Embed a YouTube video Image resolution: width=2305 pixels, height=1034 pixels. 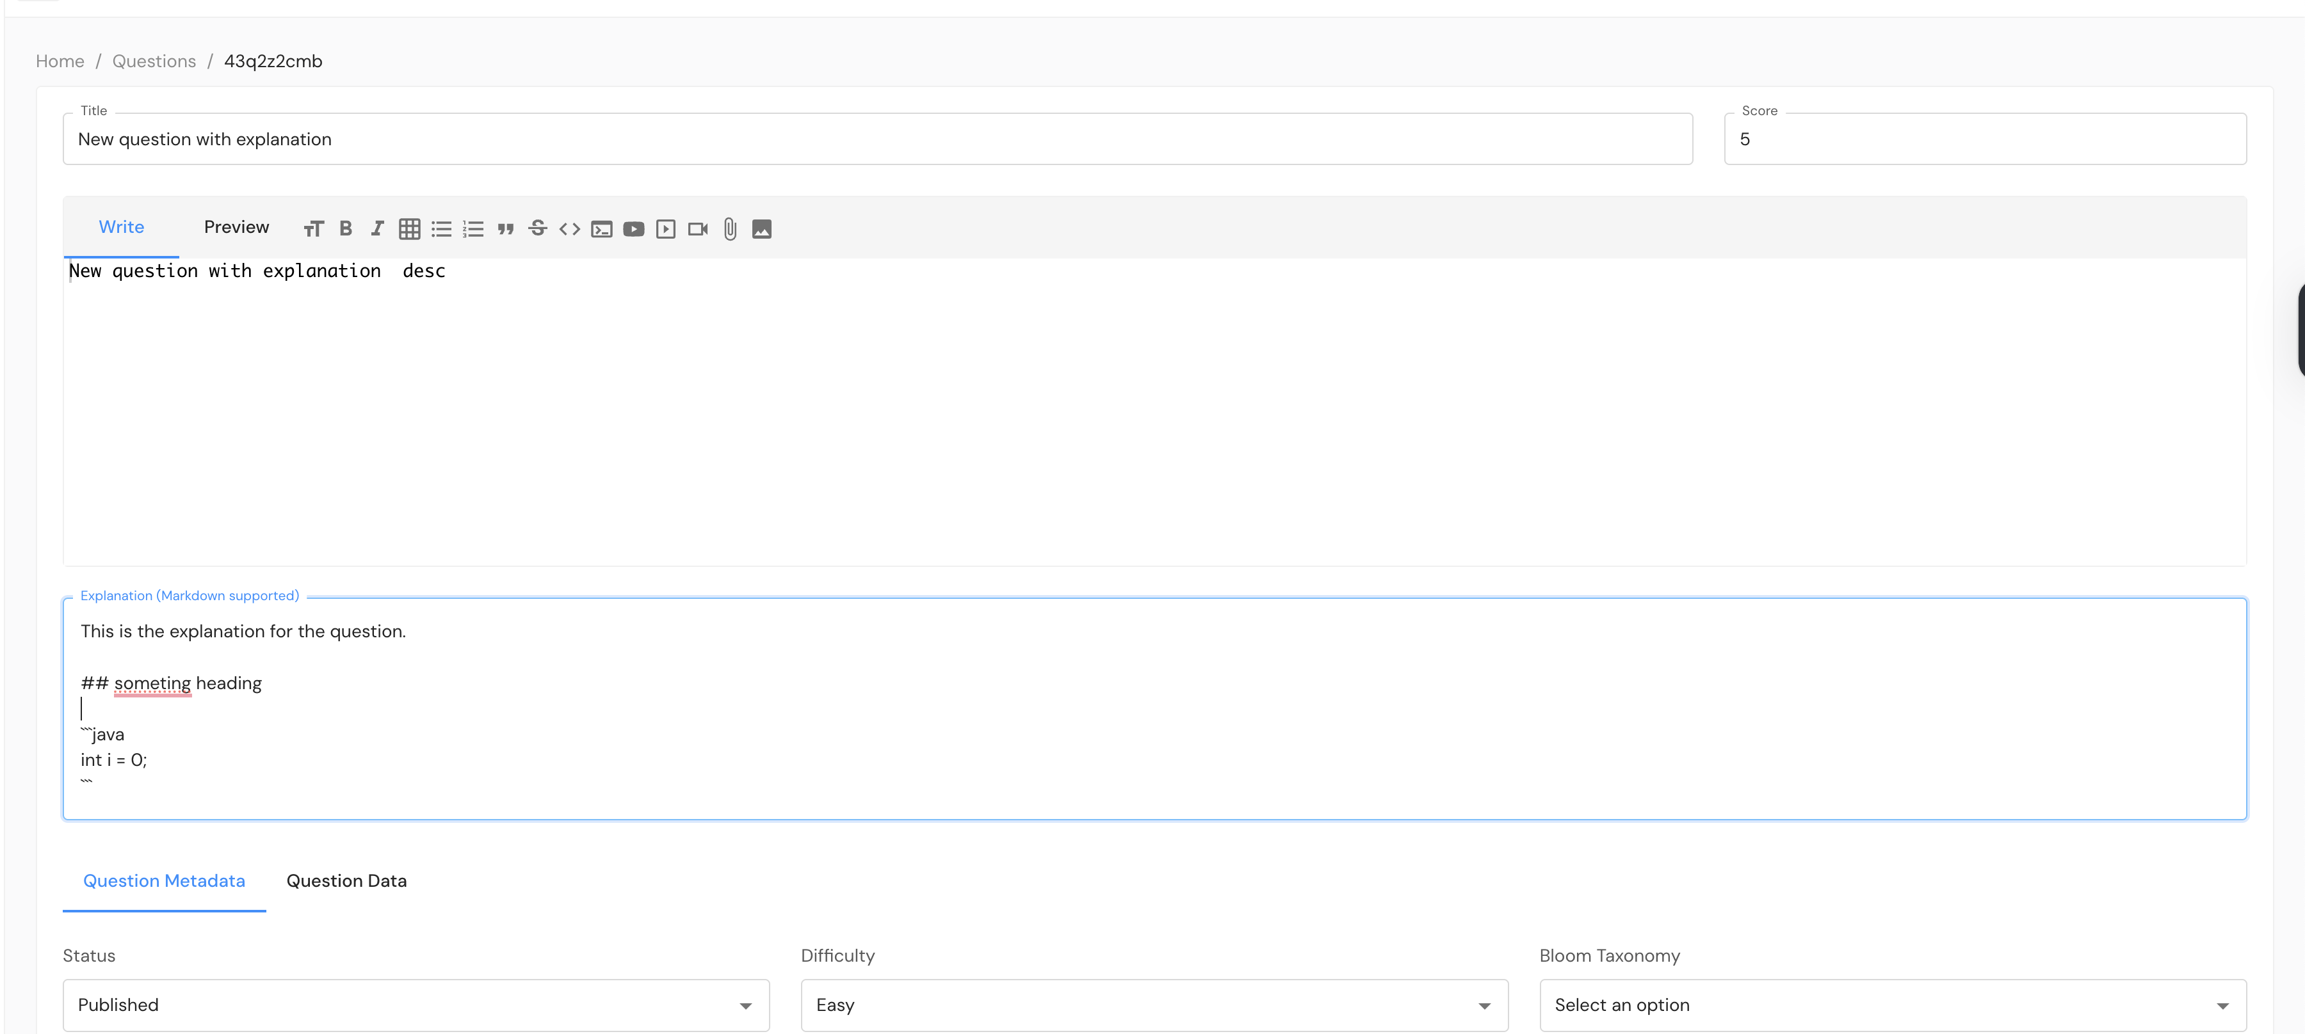tap(633, 229)
